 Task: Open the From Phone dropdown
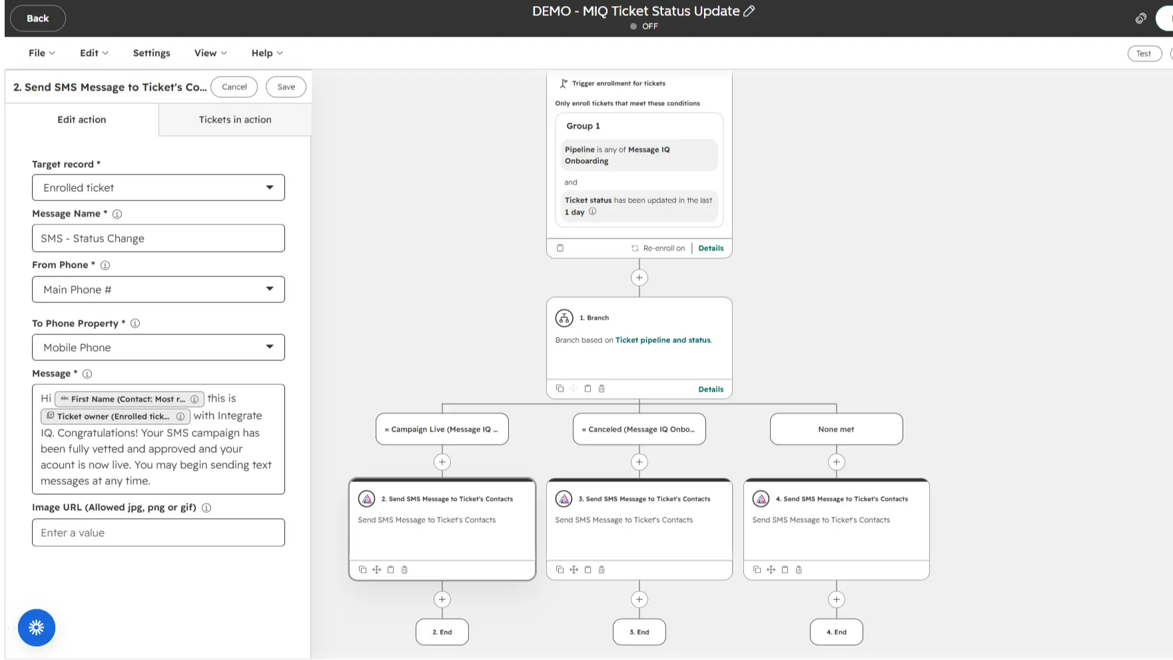159,290
